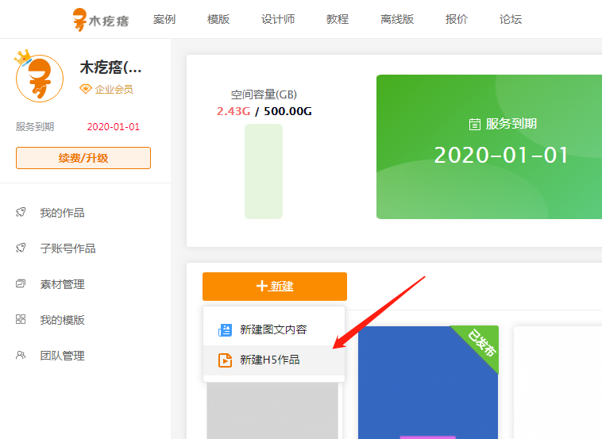602x439 pixels.
Task: Click the 木疙瘩(... account name
Action: [110, 67]
